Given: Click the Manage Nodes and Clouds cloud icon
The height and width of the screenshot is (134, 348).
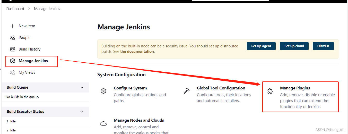Looking at the screenshot, I should tap(103, 124).
